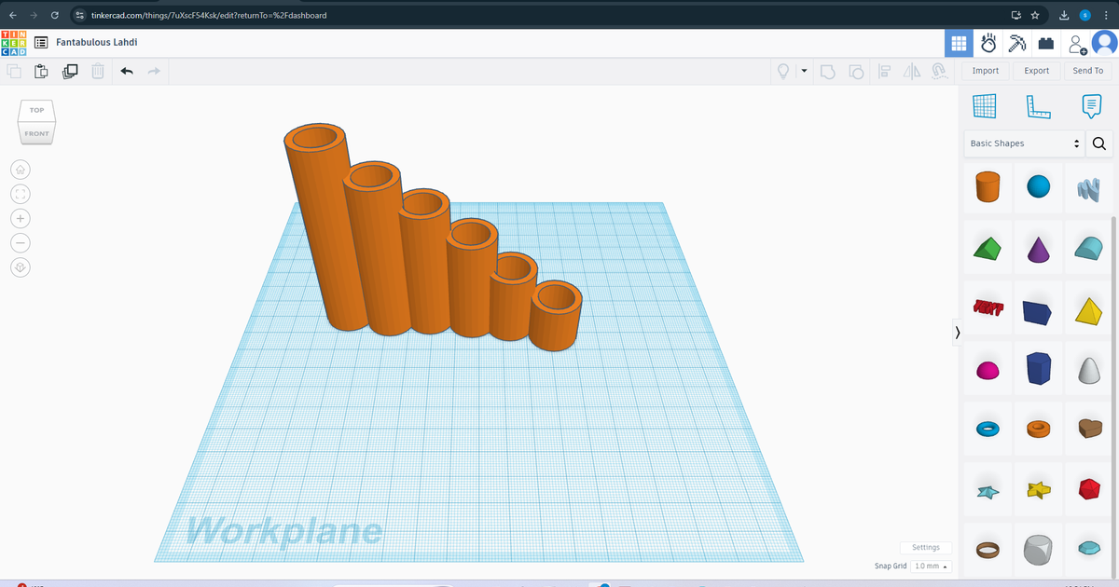
Task: Click the Home view button
Action: coord(21,170)
